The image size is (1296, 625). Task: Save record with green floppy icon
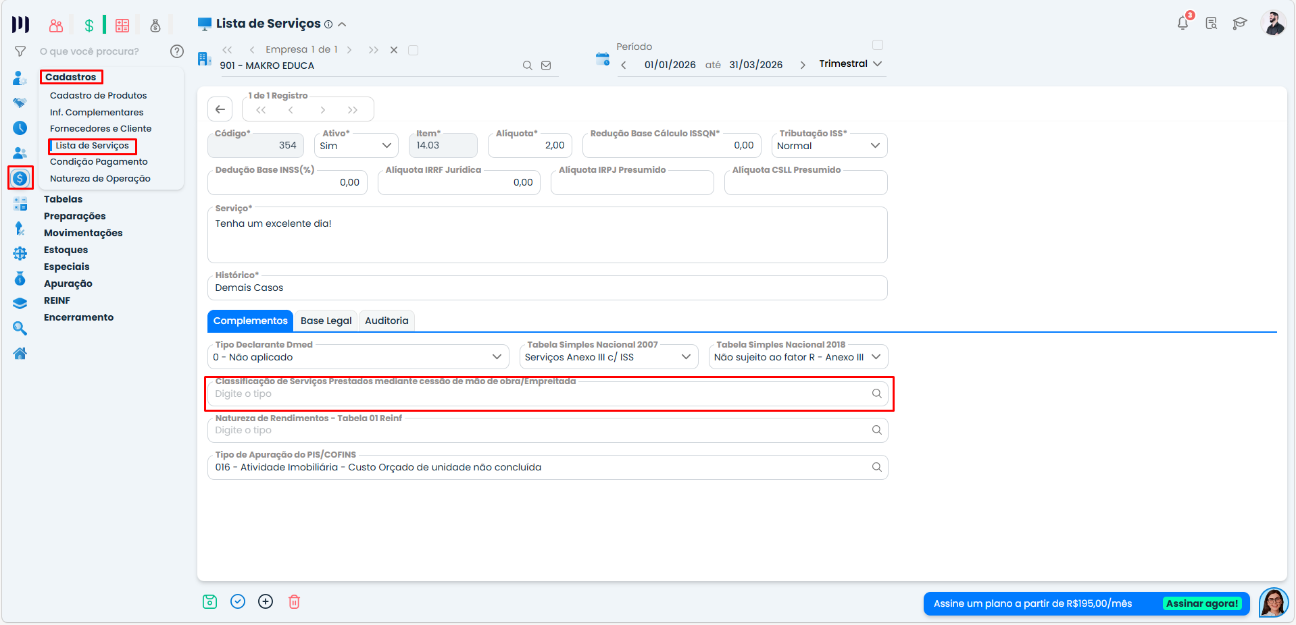click(x=210, y=601)
